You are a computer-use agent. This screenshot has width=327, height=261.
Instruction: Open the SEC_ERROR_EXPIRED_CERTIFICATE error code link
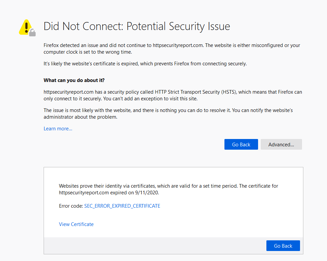[122, 206]
